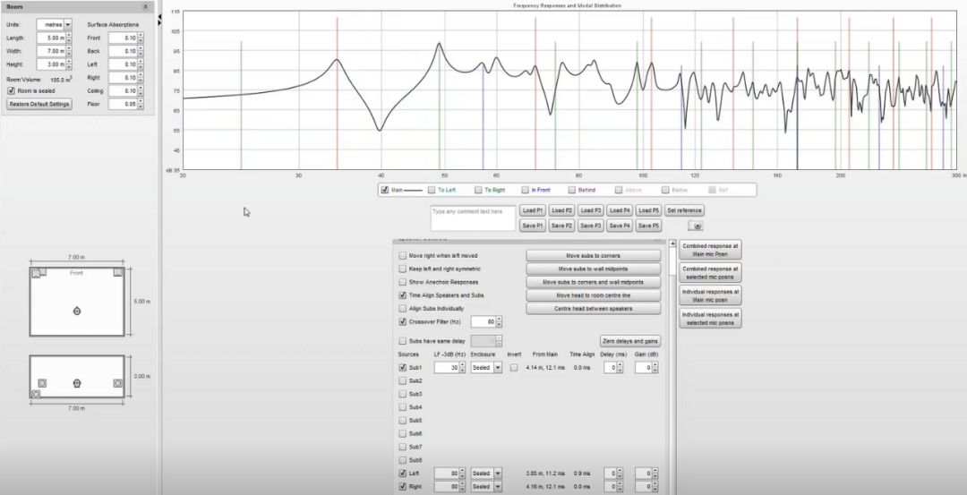Uncheck Time Align Speakers and Subs
The height and width of the screenshot is (495, 967).
point(403,295)
